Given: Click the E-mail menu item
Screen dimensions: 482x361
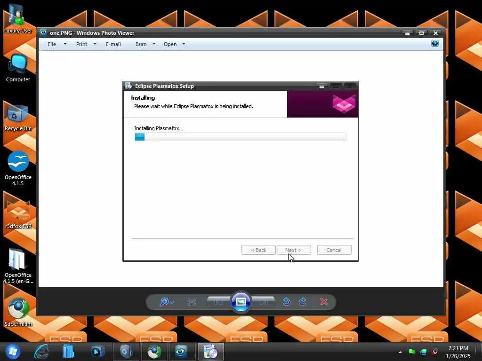Looking at the screenshot, I should (x=113, y=44).
